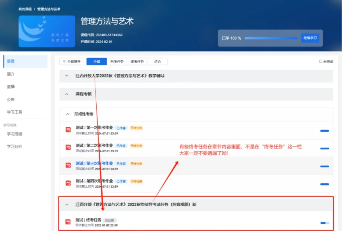
Task: Click the quiz icon beside 第一次形考作业
Action: coord(68,130)
